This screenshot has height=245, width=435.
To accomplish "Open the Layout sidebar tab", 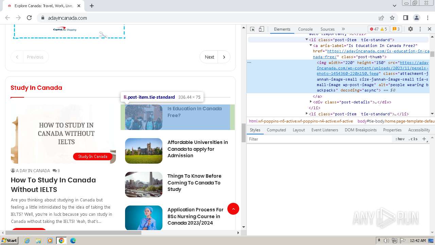I will [299, 130].
